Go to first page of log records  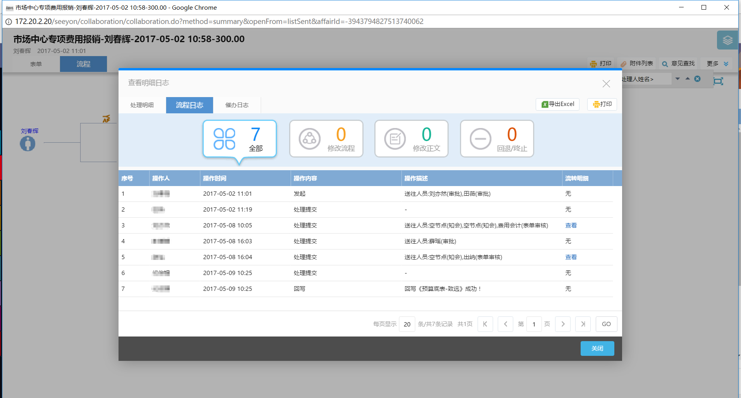[x=485, y=324]
